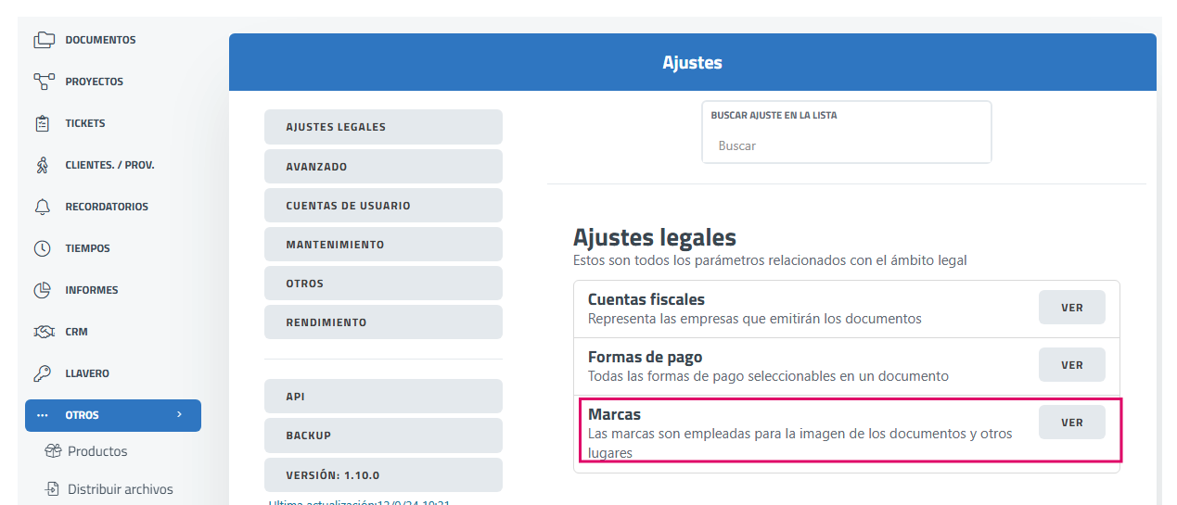Click the CRM handshake icon

click(x=43, y=332)
